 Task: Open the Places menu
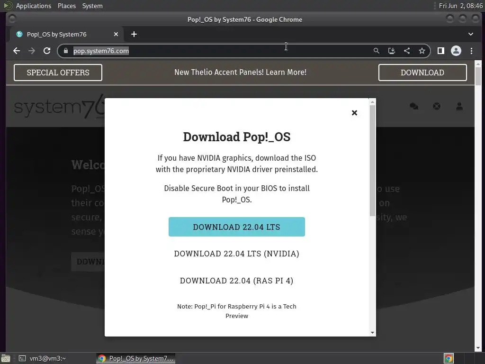click(x=67, y=6)
